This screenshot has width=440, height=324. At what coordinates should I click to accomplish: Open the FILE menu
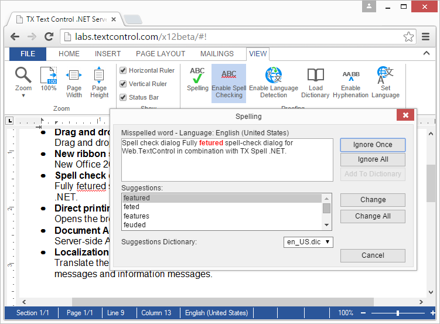click(28, 54)
